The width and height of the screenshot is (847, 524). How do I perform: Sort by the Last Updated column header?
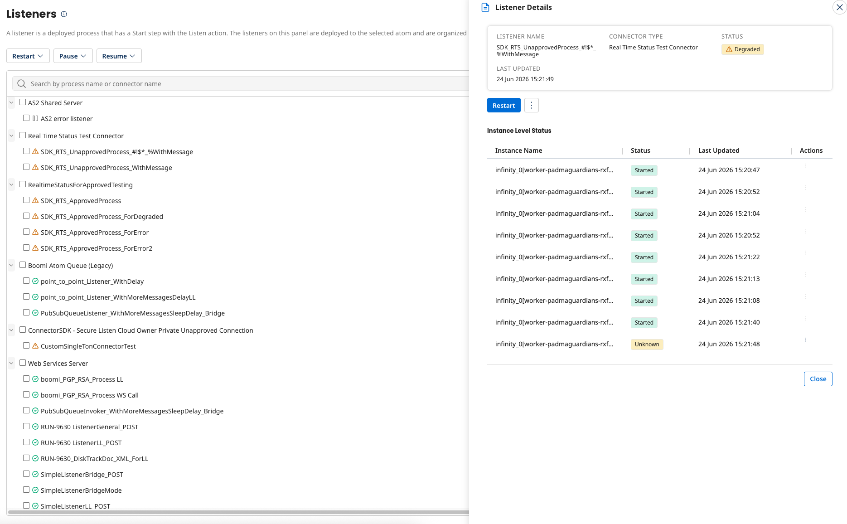pos(719,150)
